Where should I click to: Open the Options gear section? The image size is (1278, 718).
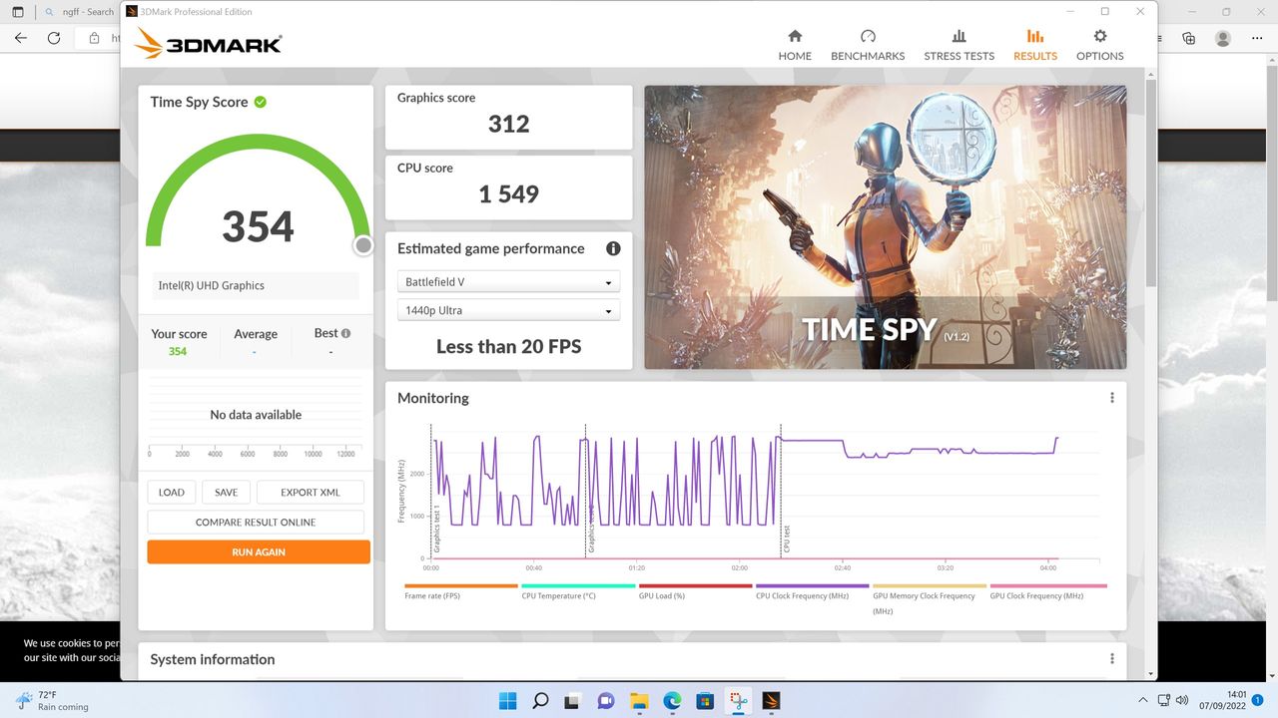click(x=1099, y=46)
